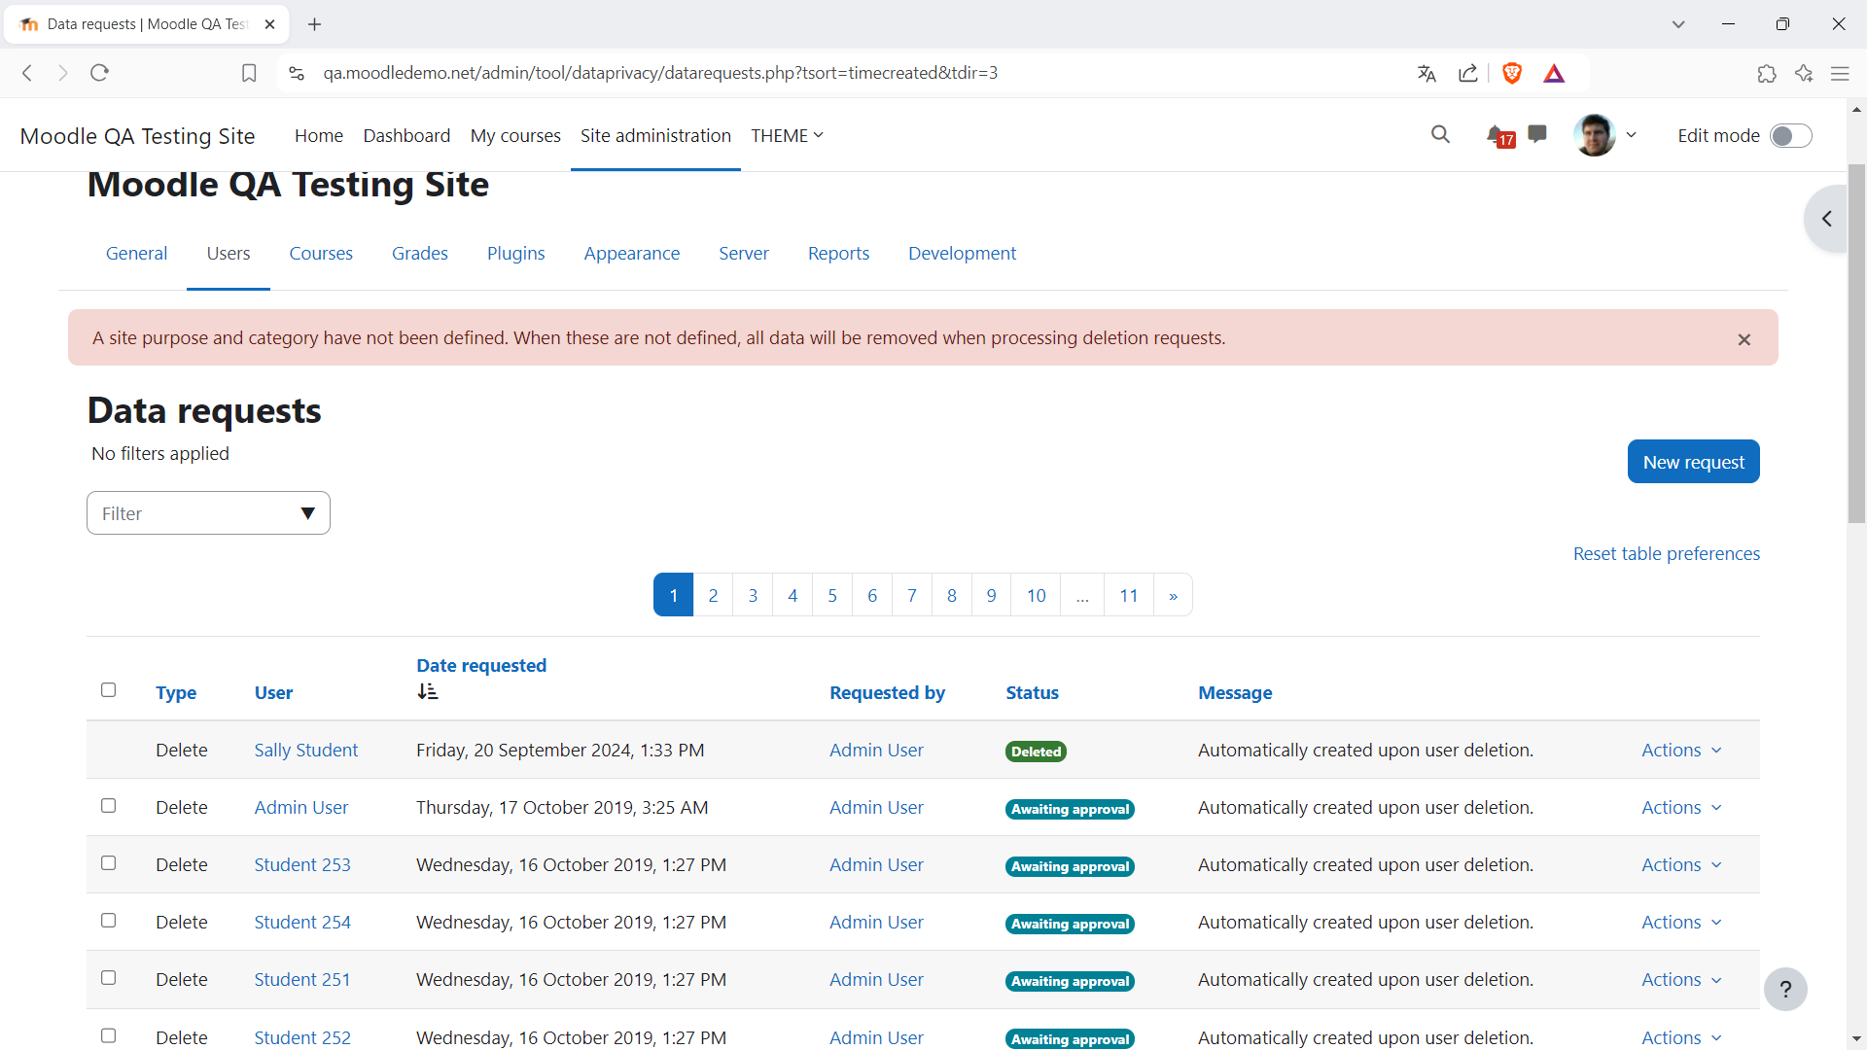Close the Data requests browser tab

(269, 24)
